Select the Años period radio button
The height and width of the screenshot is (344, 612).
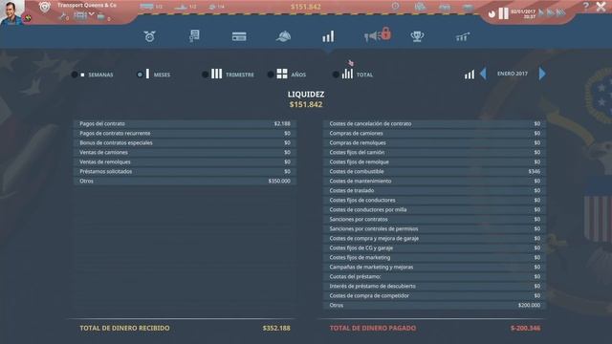[271, 75]
